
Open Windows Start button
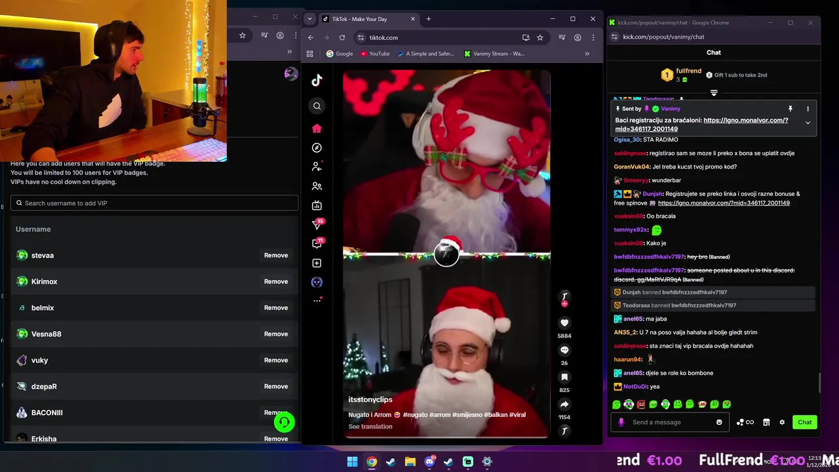pyautogui.click(x=352, y=462)
